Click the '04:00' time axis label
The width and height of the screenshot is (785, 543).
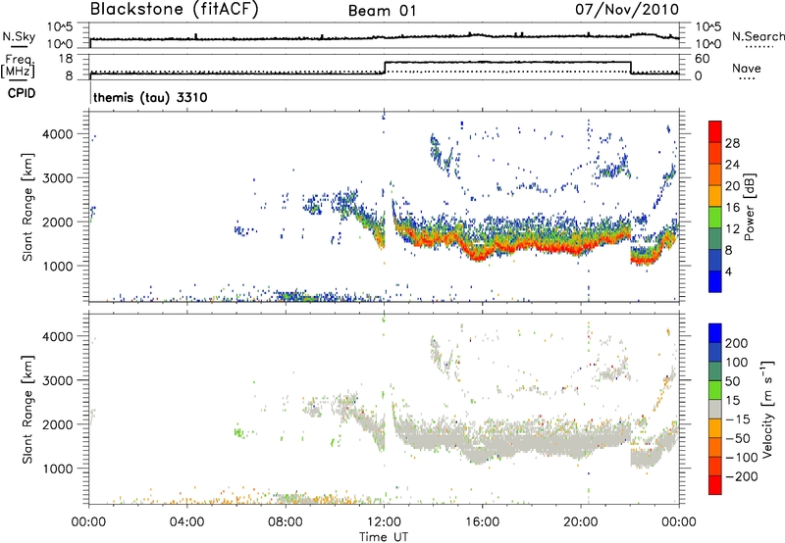click(187, 522)
